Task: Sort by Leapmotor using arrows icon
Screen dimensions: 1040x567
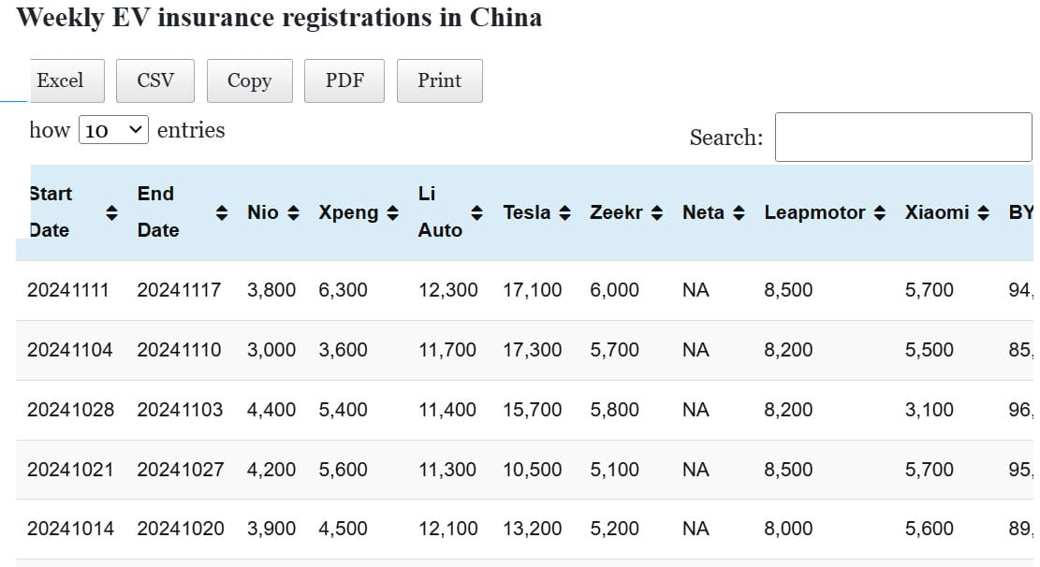Action: tap(879, 212)
